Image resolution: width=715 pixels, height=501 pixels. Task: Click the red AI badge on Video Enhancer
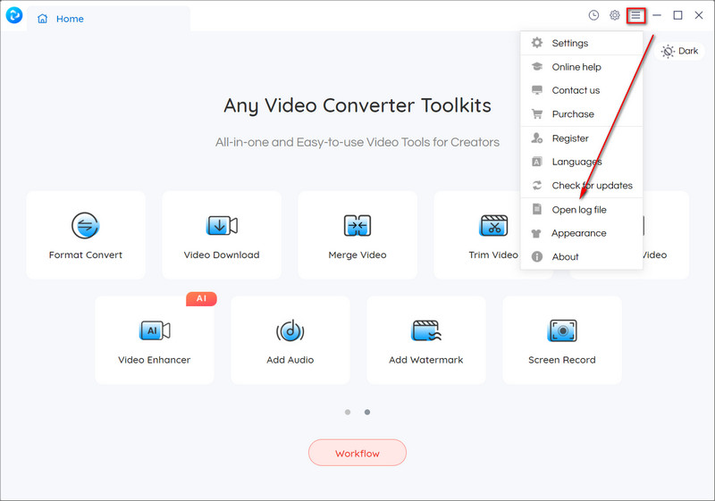click(201, 299)
